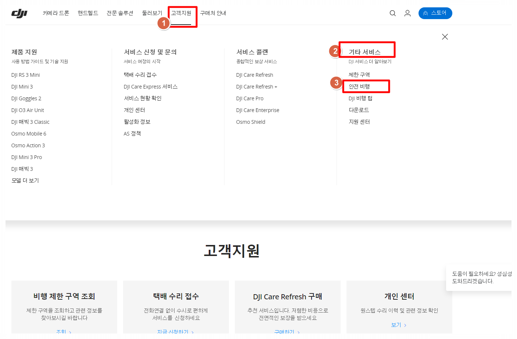Select DJI Mini 3 support link
Image resolution: width=517 pixels, height=339 pixels.
coord(22,87)
